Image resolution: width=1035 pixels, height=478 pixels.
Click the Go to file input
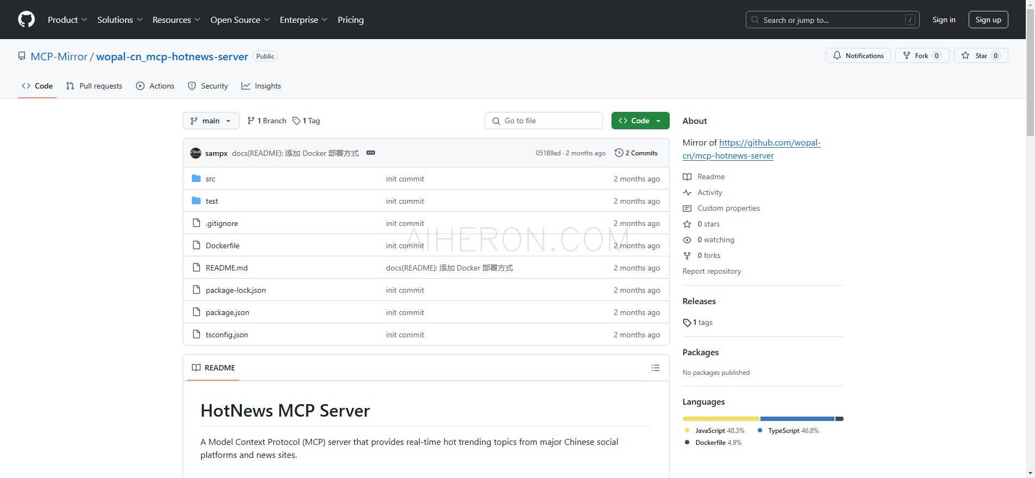[544, 121]
